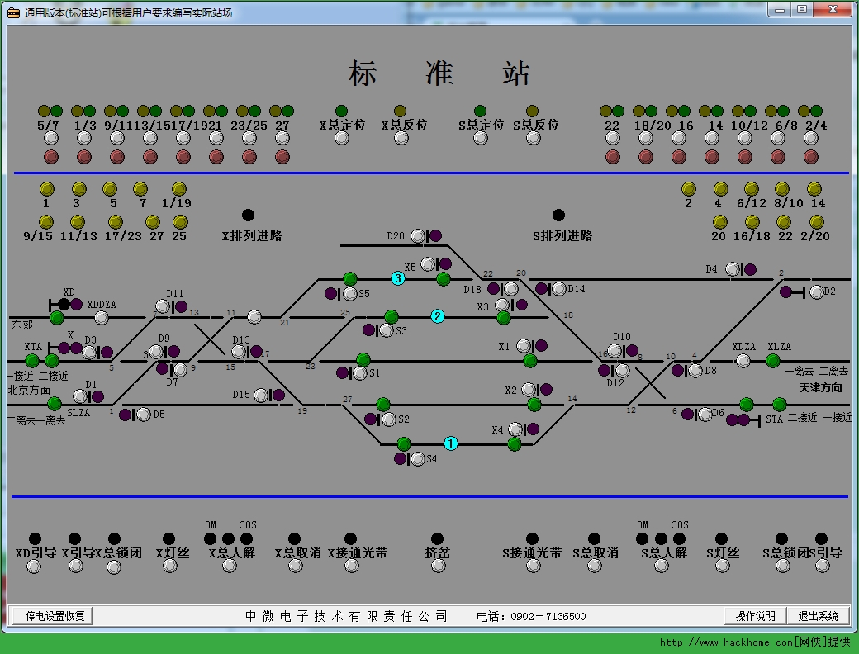
Task: Select the D13 shunting signal button
Action: (x=239, y=352)
